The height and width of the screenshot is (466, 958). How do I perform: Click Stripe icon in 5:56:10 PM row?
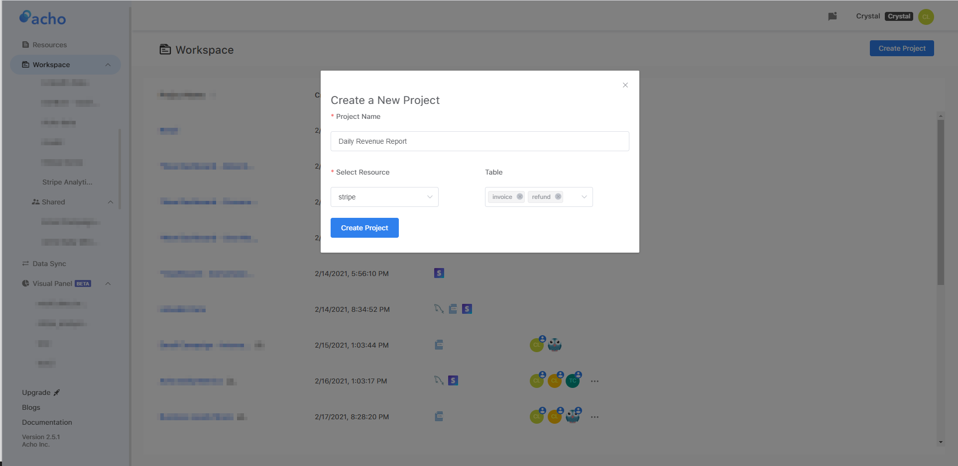click(x=439, y=273)
